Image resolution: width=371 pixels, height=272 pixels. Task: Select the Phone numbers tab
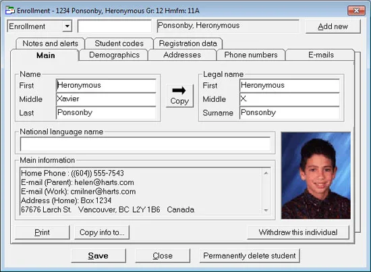point(251,55)
